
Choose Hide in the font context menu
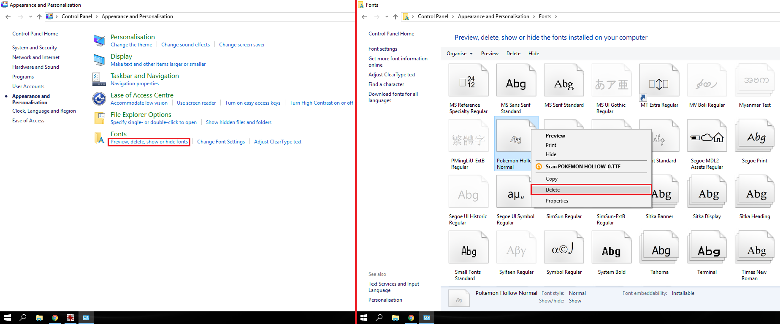click(x=591, y=154)
